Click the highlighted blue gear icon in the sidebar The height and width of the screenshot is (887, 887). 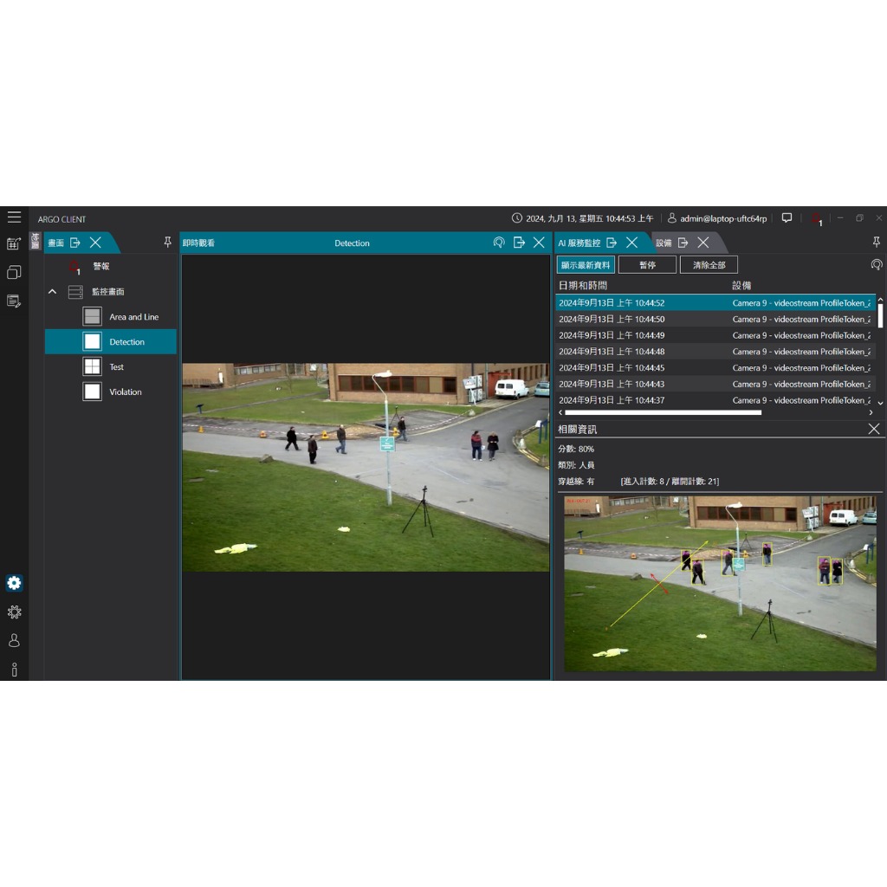(x=14, y=583)
